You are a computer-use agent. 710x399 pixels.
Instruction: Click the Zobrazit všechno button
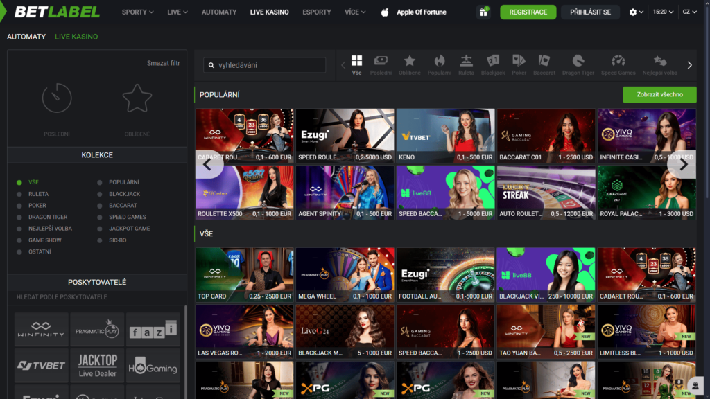(x=659, y=95)
